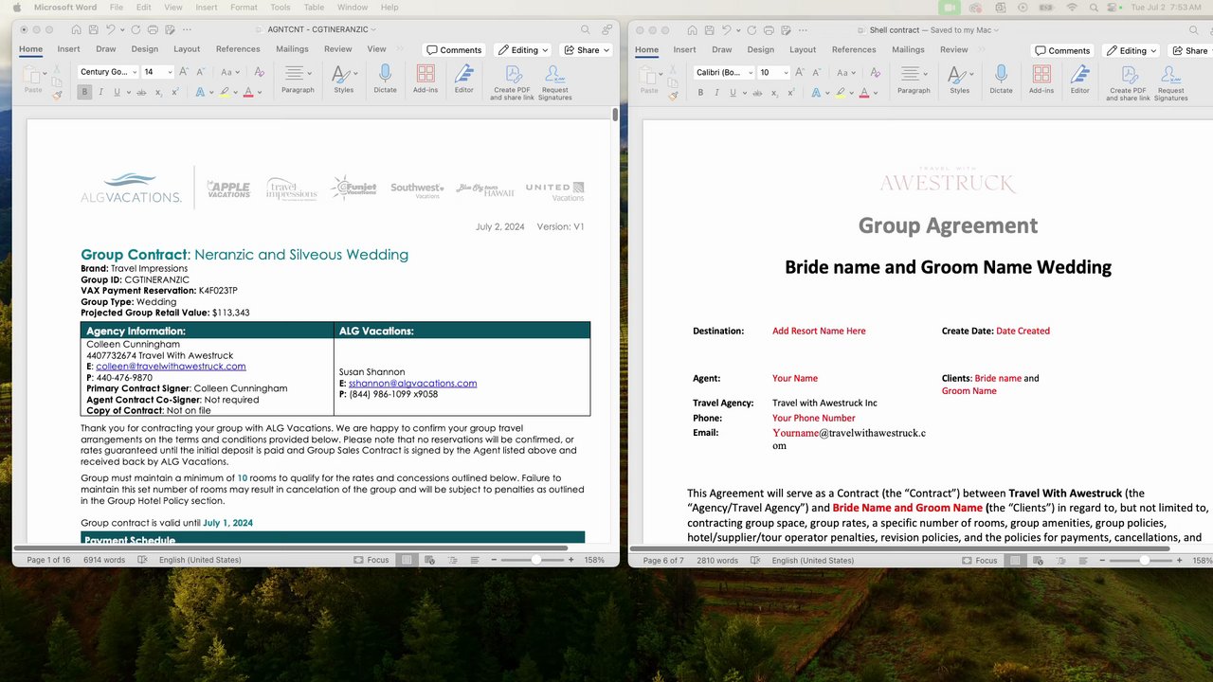The width and height of the screenshot is (1213, 682).
Task: Clear formatting in the AGNTCNT window
Action: [259, 72]
